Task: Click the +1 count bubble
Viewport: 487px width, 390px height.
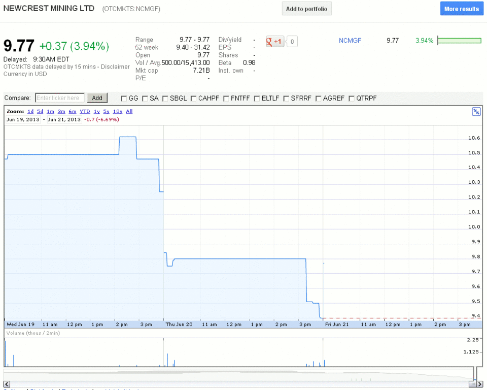Action: coord(293,42)
